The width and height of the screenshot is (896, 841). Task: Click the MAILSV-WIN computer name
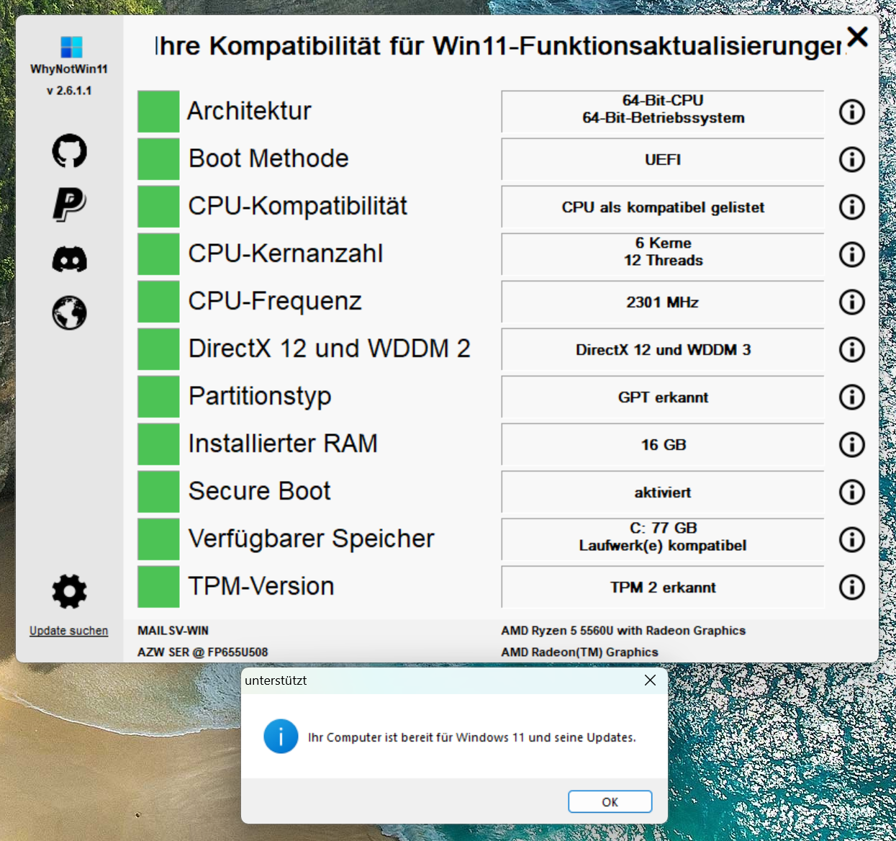[173, 631]
